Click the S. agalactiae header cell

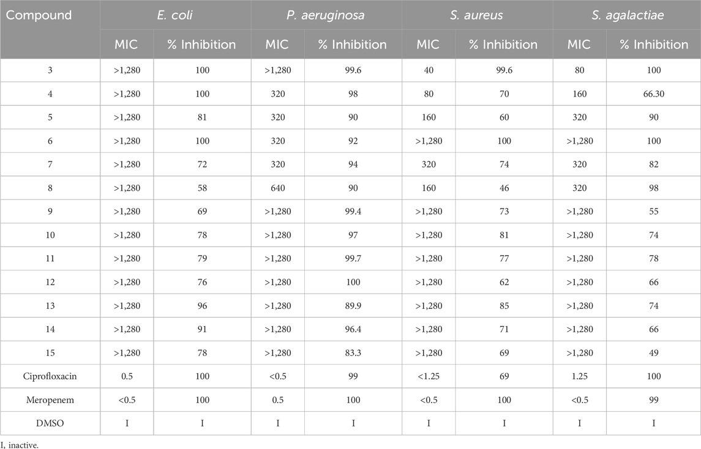[626, 15]
